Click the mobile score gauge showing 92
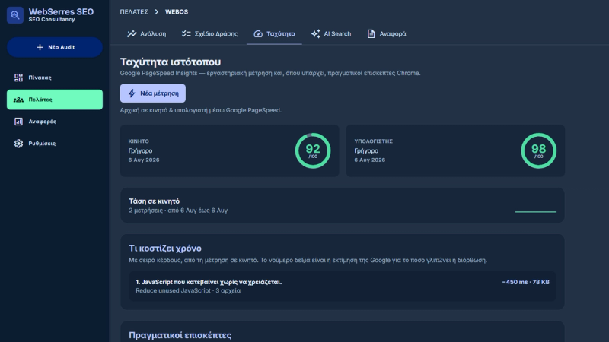Viewport: 609px width, 342px height. 313,150
